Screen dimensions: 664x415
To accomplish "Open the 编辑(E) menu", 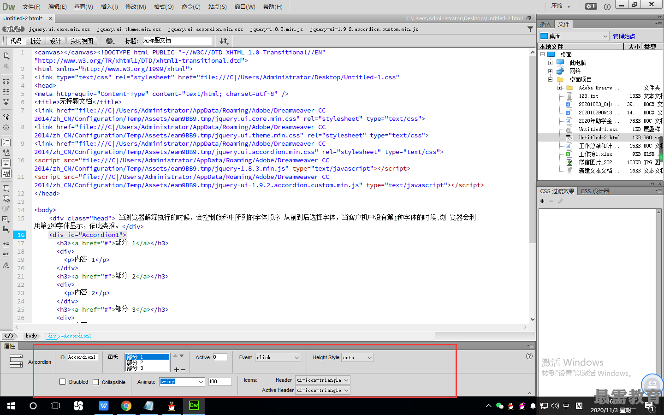I will (58, 6).
